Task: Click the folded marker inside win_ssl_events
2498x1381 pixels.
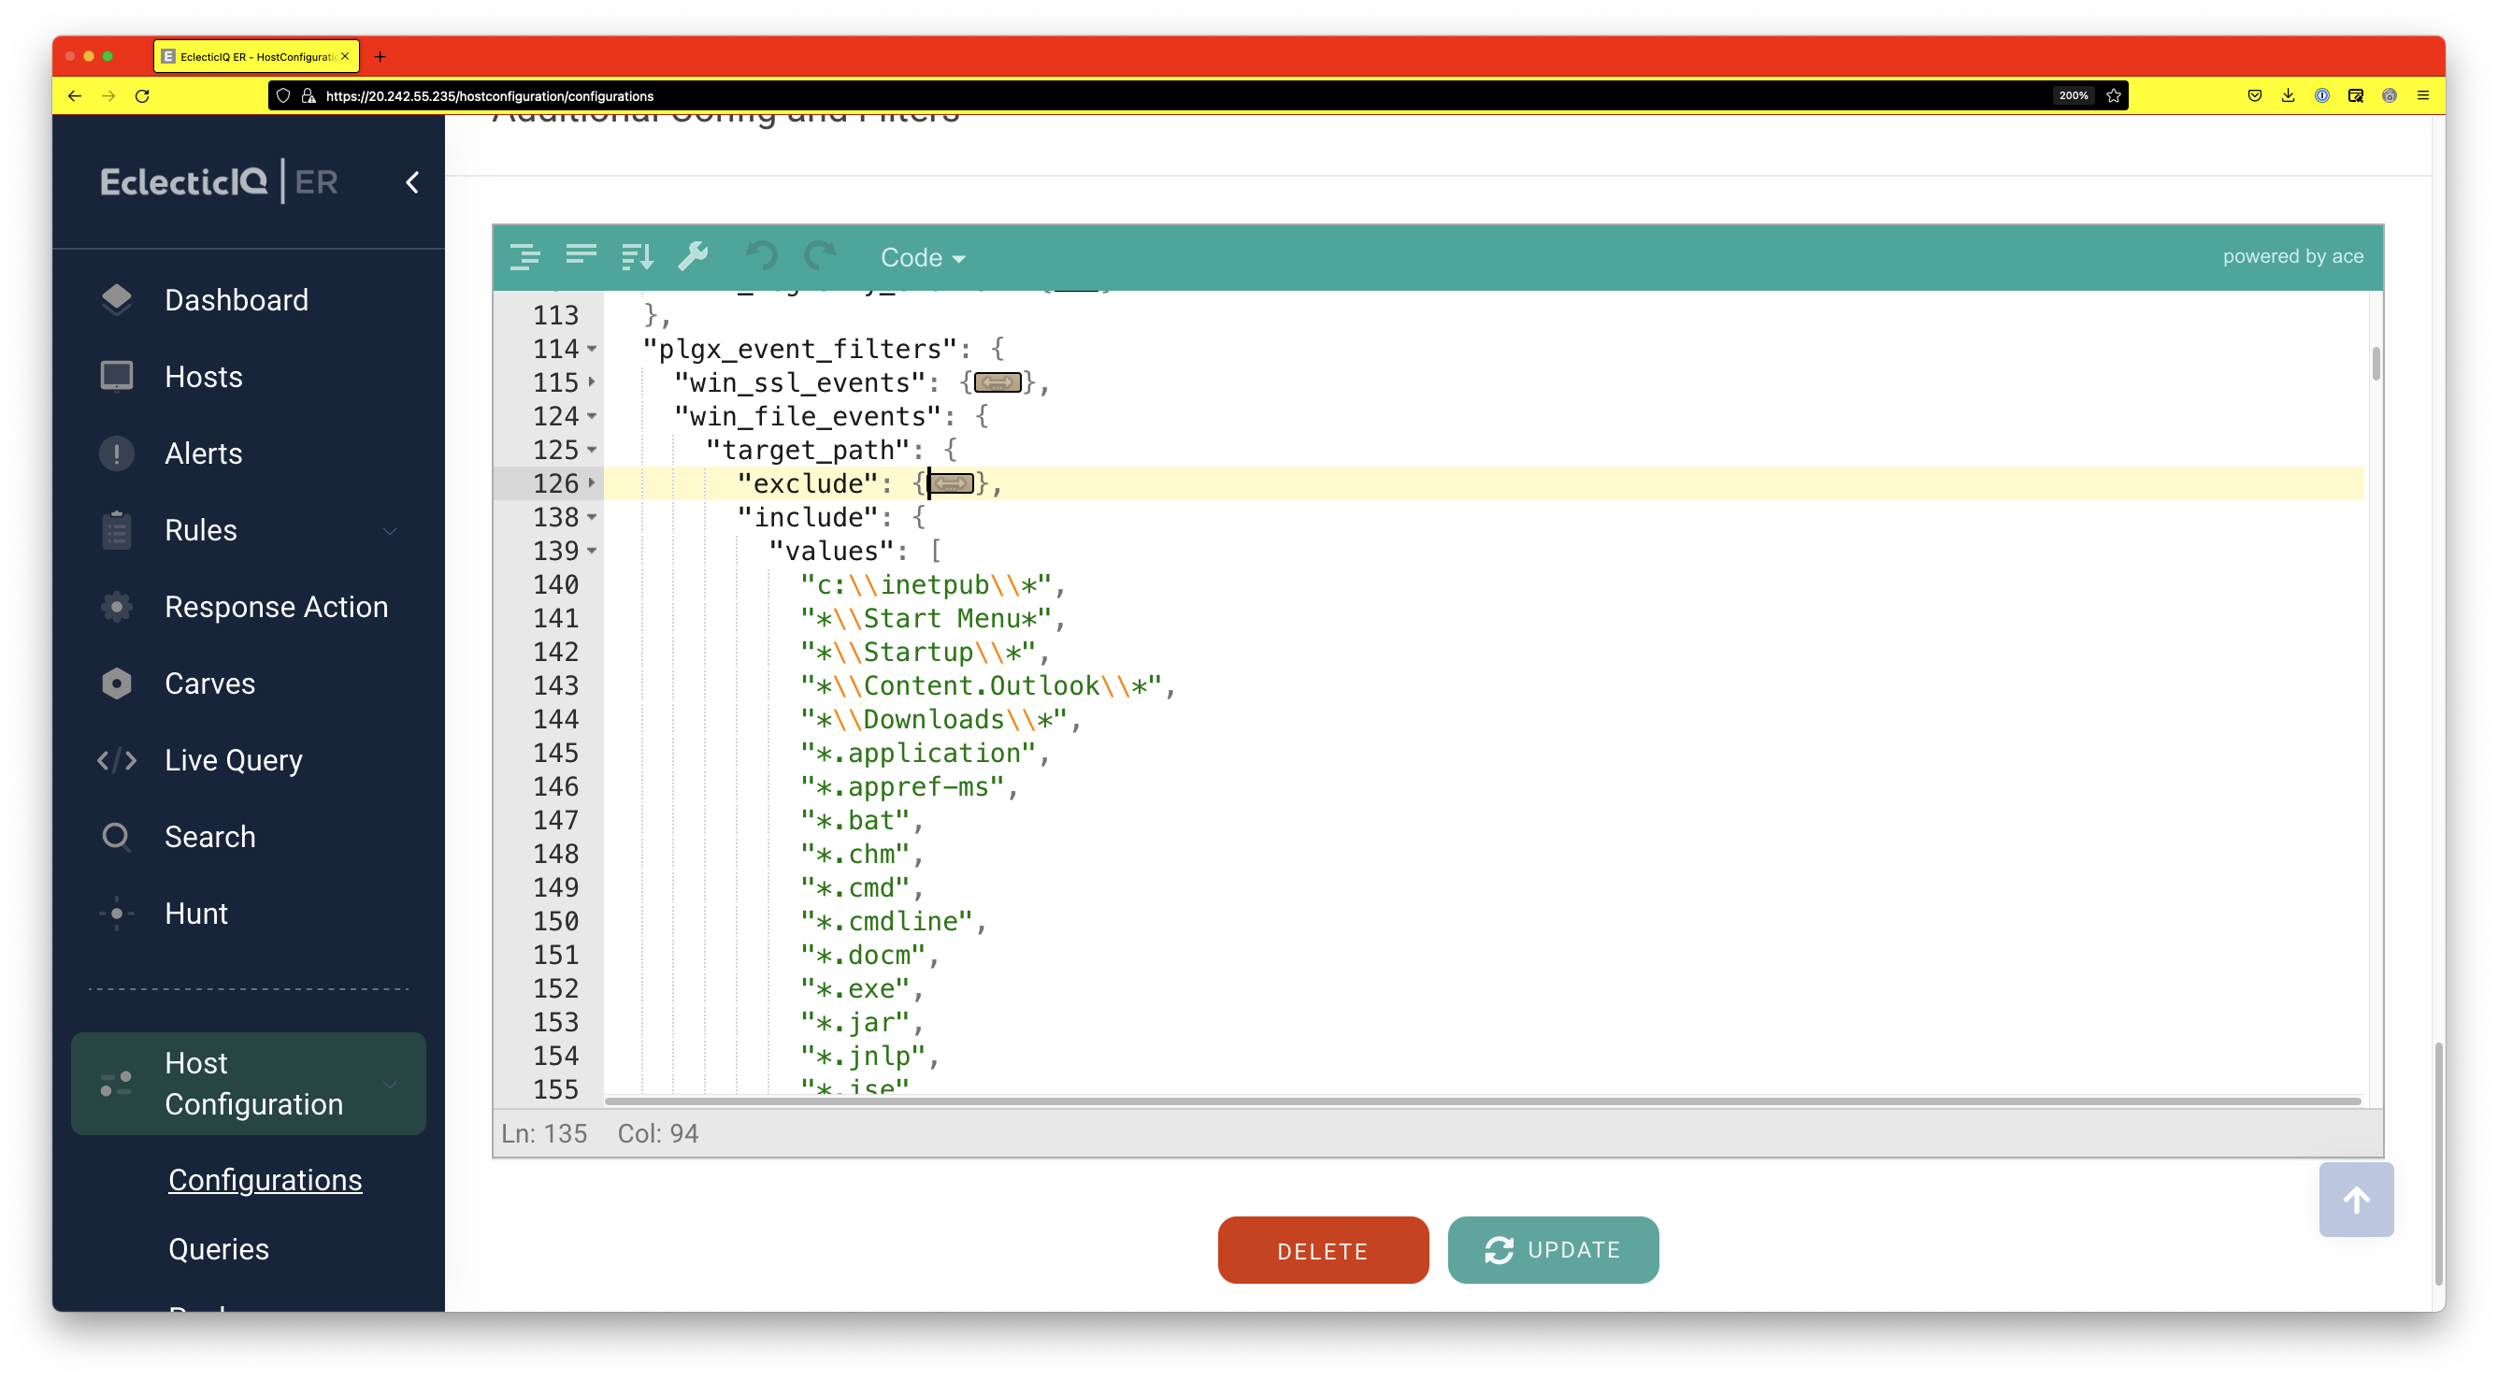Action: click(x=997, y=383)
